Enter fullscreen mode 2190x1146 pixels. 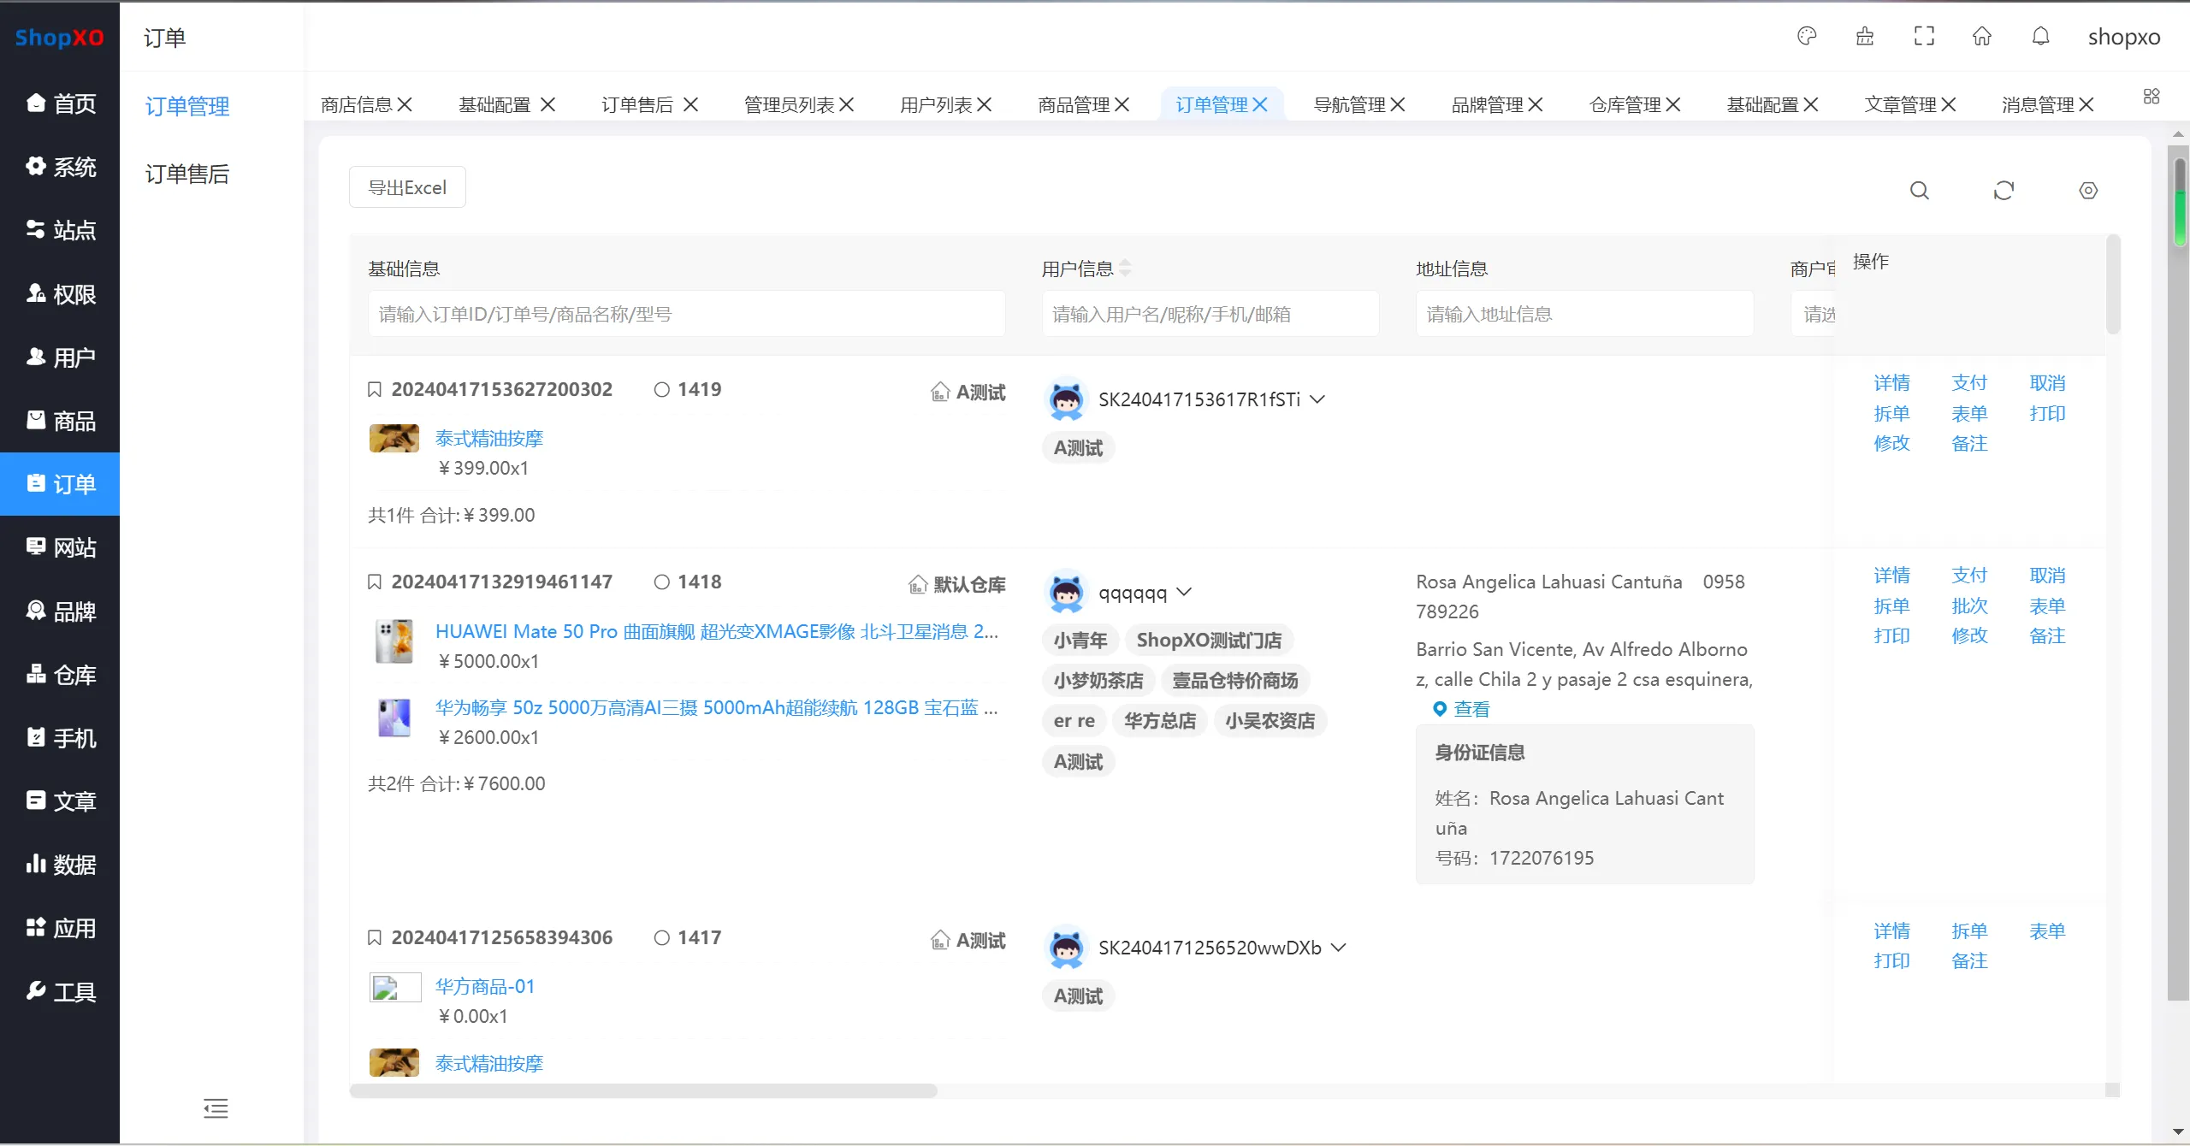coord(1923,36)
